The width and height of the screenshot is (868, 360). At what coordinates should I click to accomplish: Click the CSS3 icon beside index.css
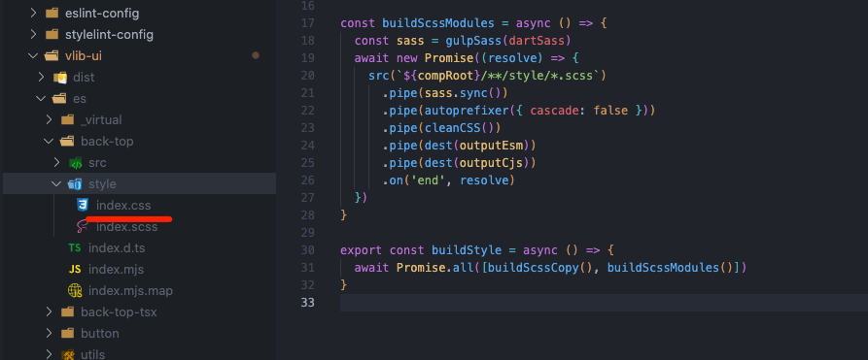pyautogui.click(x=83, y=205)
